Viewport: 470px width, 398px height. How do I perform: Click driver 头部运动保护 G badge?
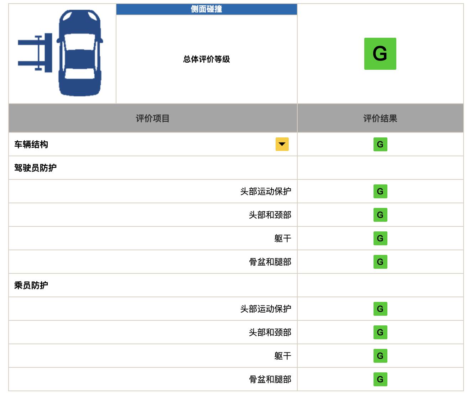[380, 191]
